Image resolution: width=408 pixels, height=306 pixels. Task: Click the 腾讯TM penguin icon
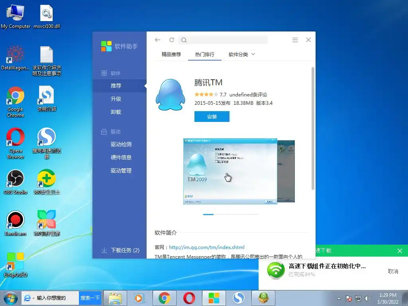(171, 95)
